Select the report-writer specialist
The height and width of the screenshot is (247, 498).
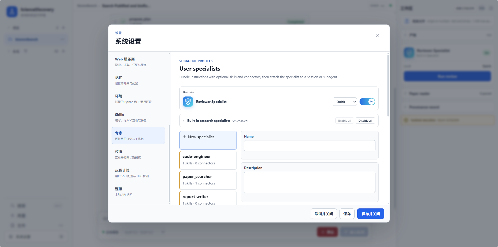click(x=208, y=198)
